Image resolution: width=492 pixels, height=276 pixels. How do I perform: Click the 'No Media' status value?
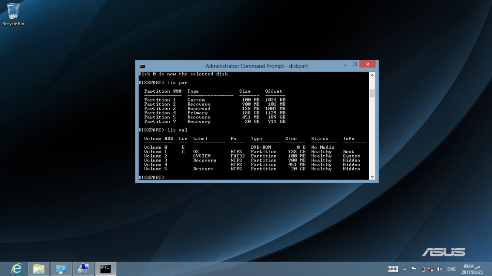click(x=323, y=147)
